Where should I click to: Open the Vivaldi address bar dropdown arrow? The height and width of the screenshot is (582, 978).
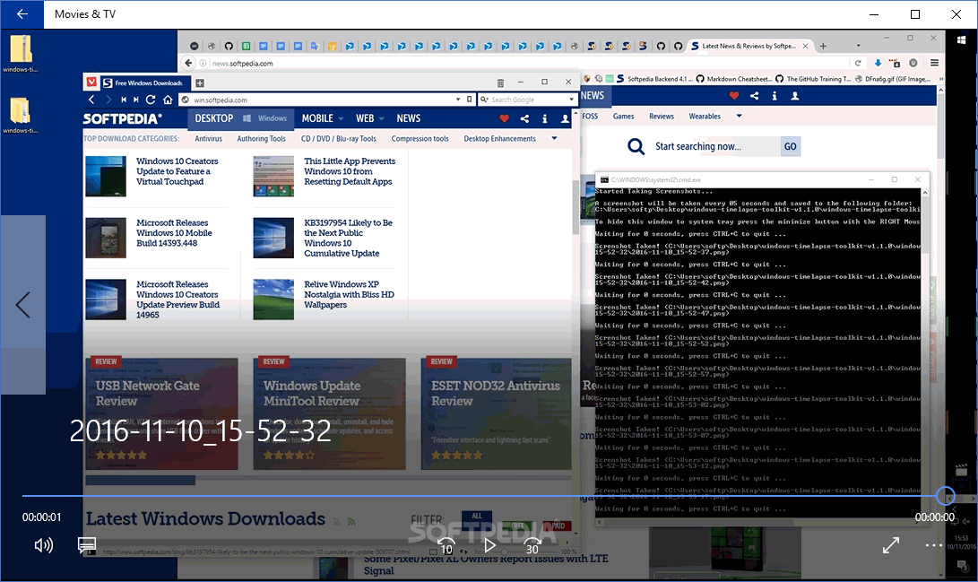(458, 100)
